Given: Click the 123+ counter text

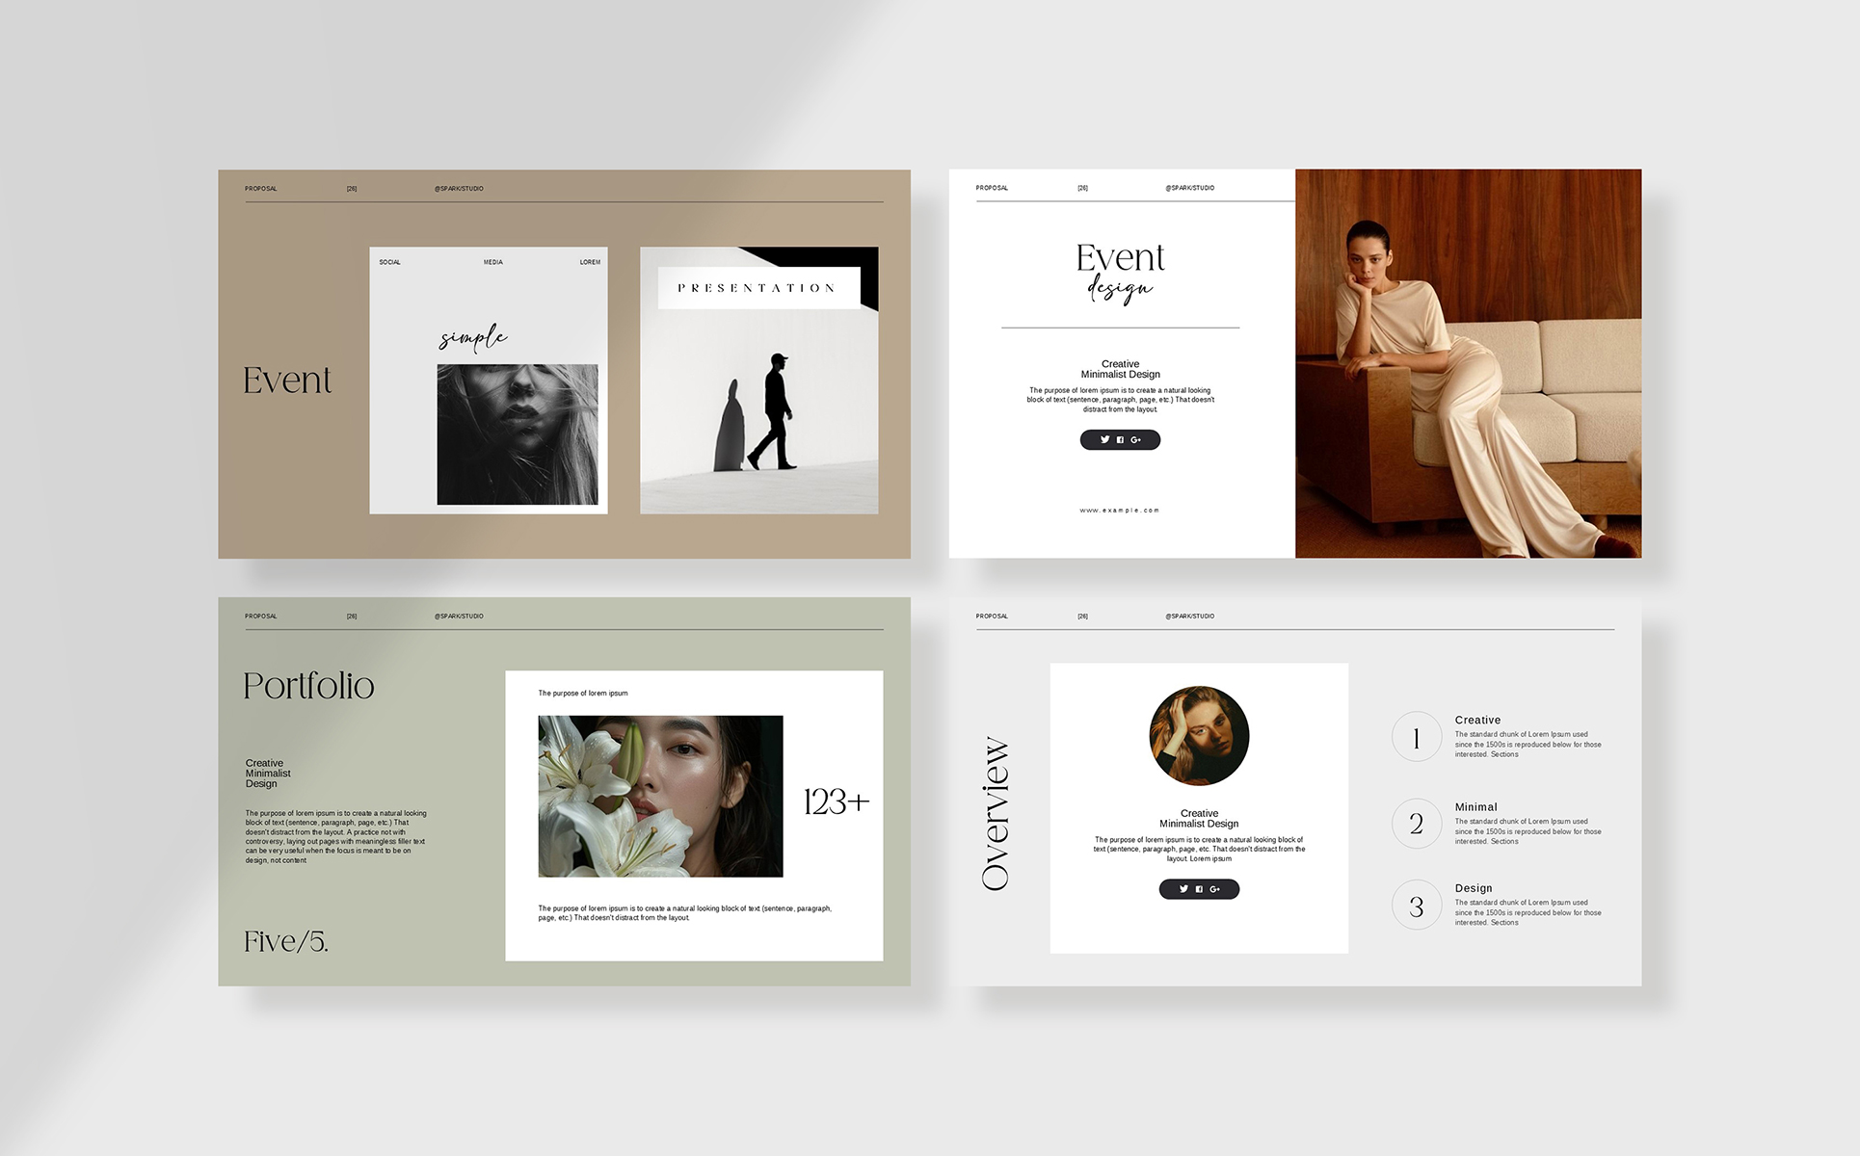Looking at the screenshot, I should coord(837,801).
